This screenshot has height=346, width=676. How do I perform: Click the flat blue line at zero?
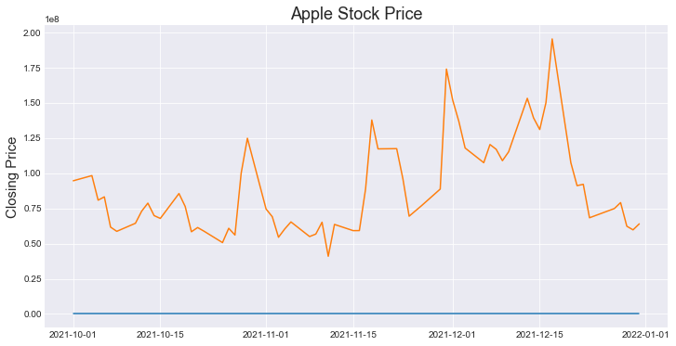pos(356,314)
